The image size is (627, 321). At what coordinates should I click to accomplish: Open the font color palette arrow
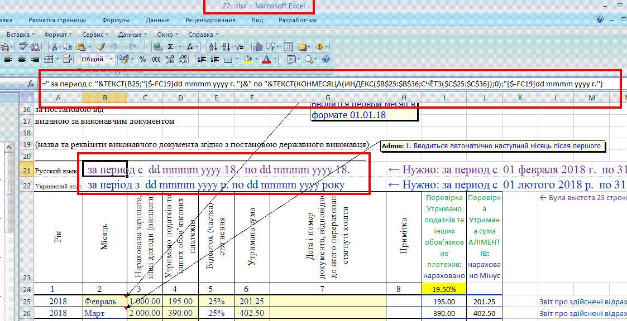coord(275,59)
